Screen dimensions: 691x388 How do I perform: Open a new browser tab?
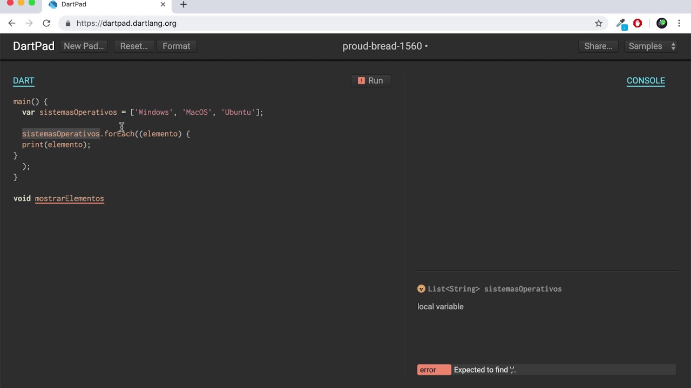[x=184, y=4]
